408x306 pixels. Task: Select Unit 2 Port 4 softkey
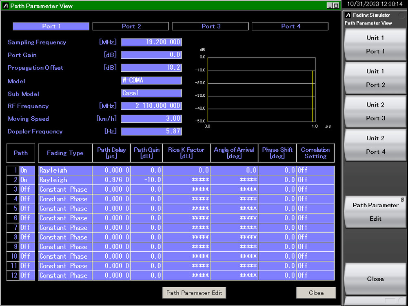point(375,145)
